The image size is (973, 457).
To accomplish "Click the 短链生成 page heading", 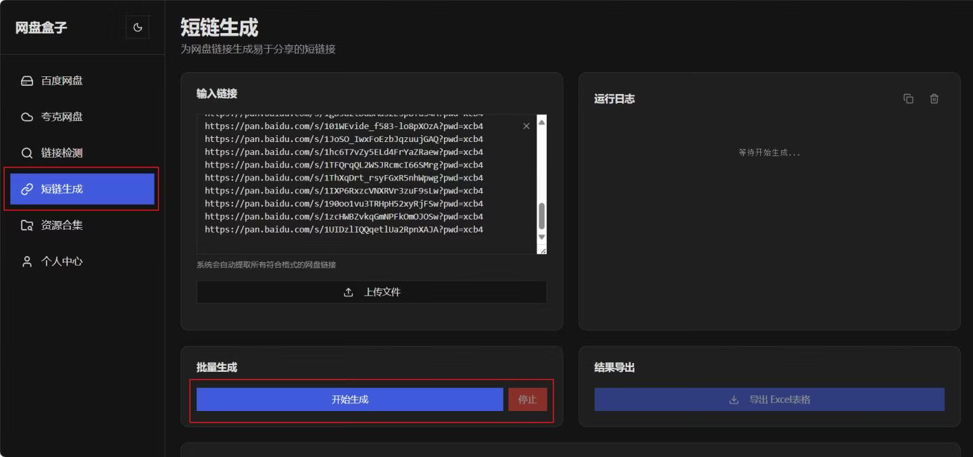I will (220, 28).
